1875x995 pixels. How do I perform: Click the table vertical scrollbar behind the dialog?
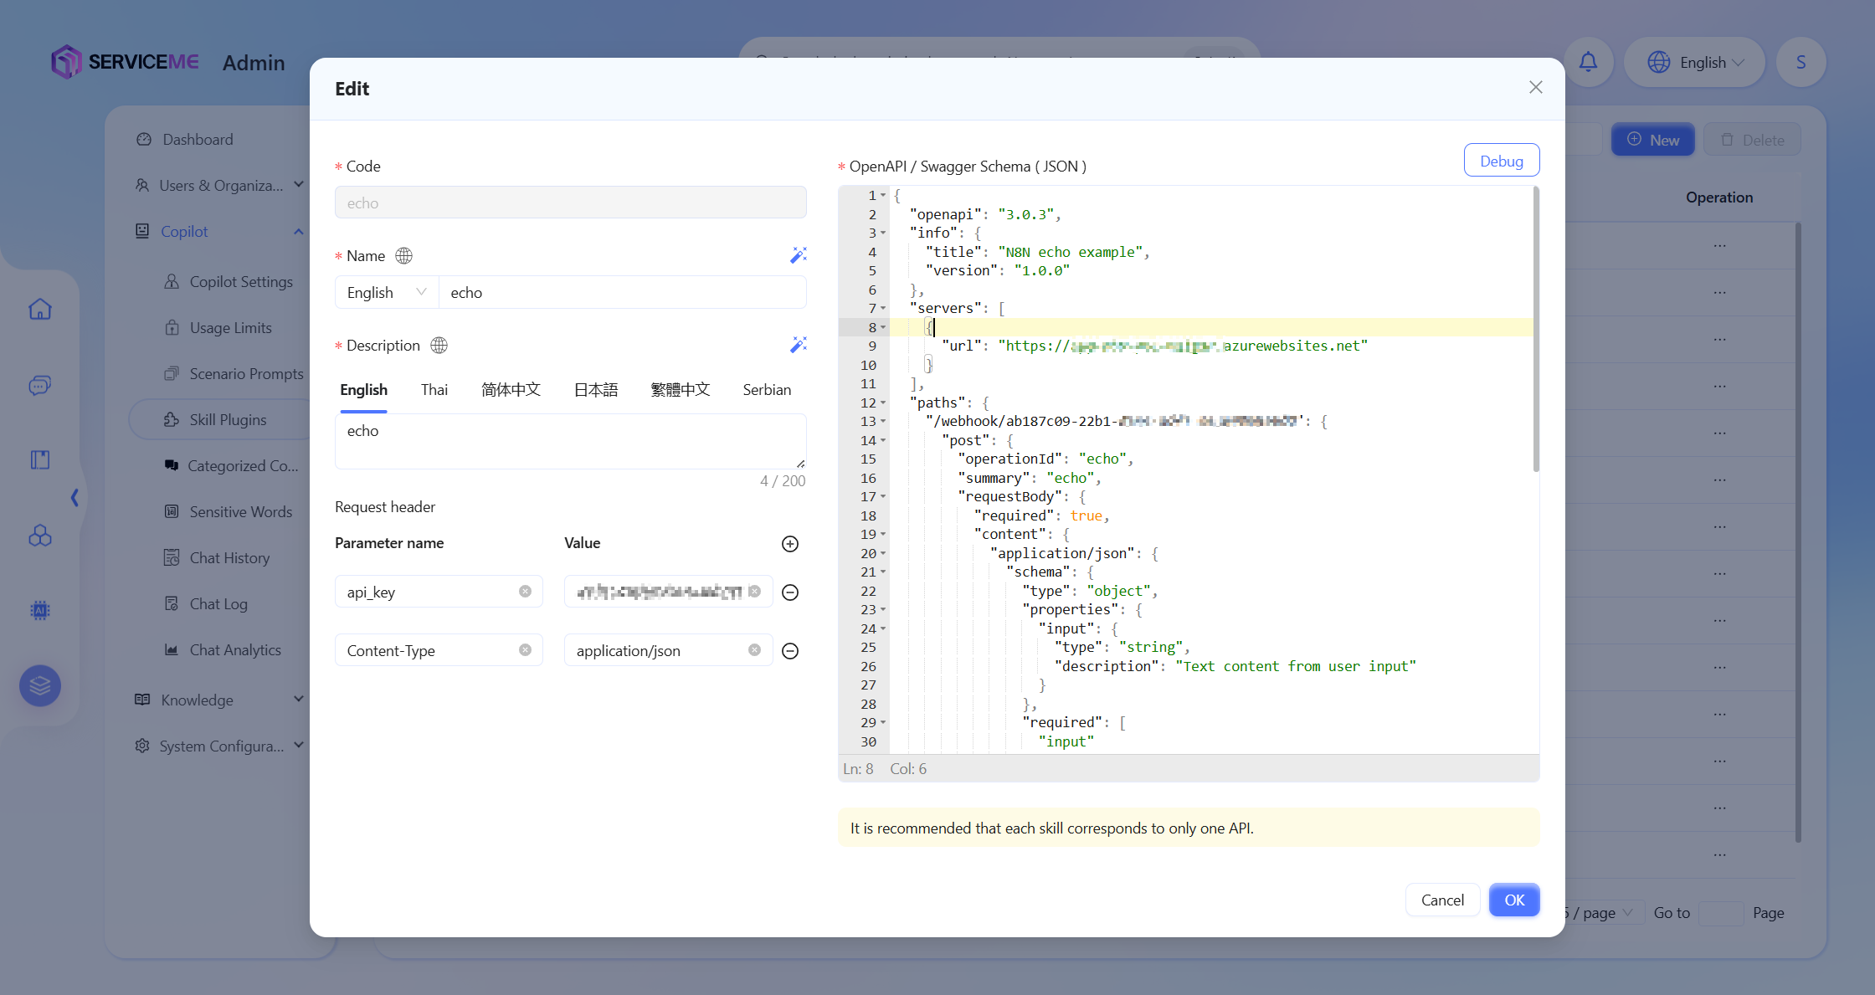(x=1798, y=532)
